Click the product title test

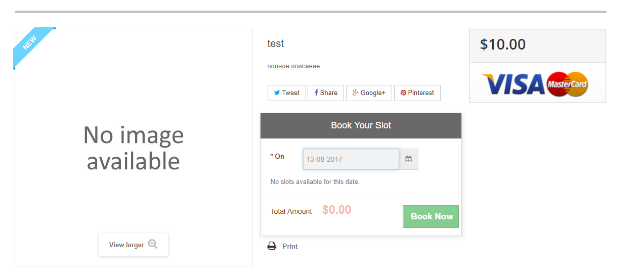(x=276, y=44)
